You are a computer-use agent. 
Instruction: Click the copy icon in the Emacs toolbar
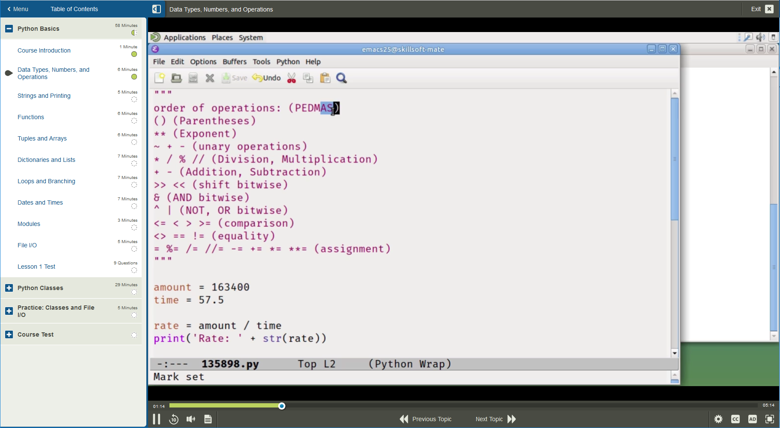click(x=308, y=78)
